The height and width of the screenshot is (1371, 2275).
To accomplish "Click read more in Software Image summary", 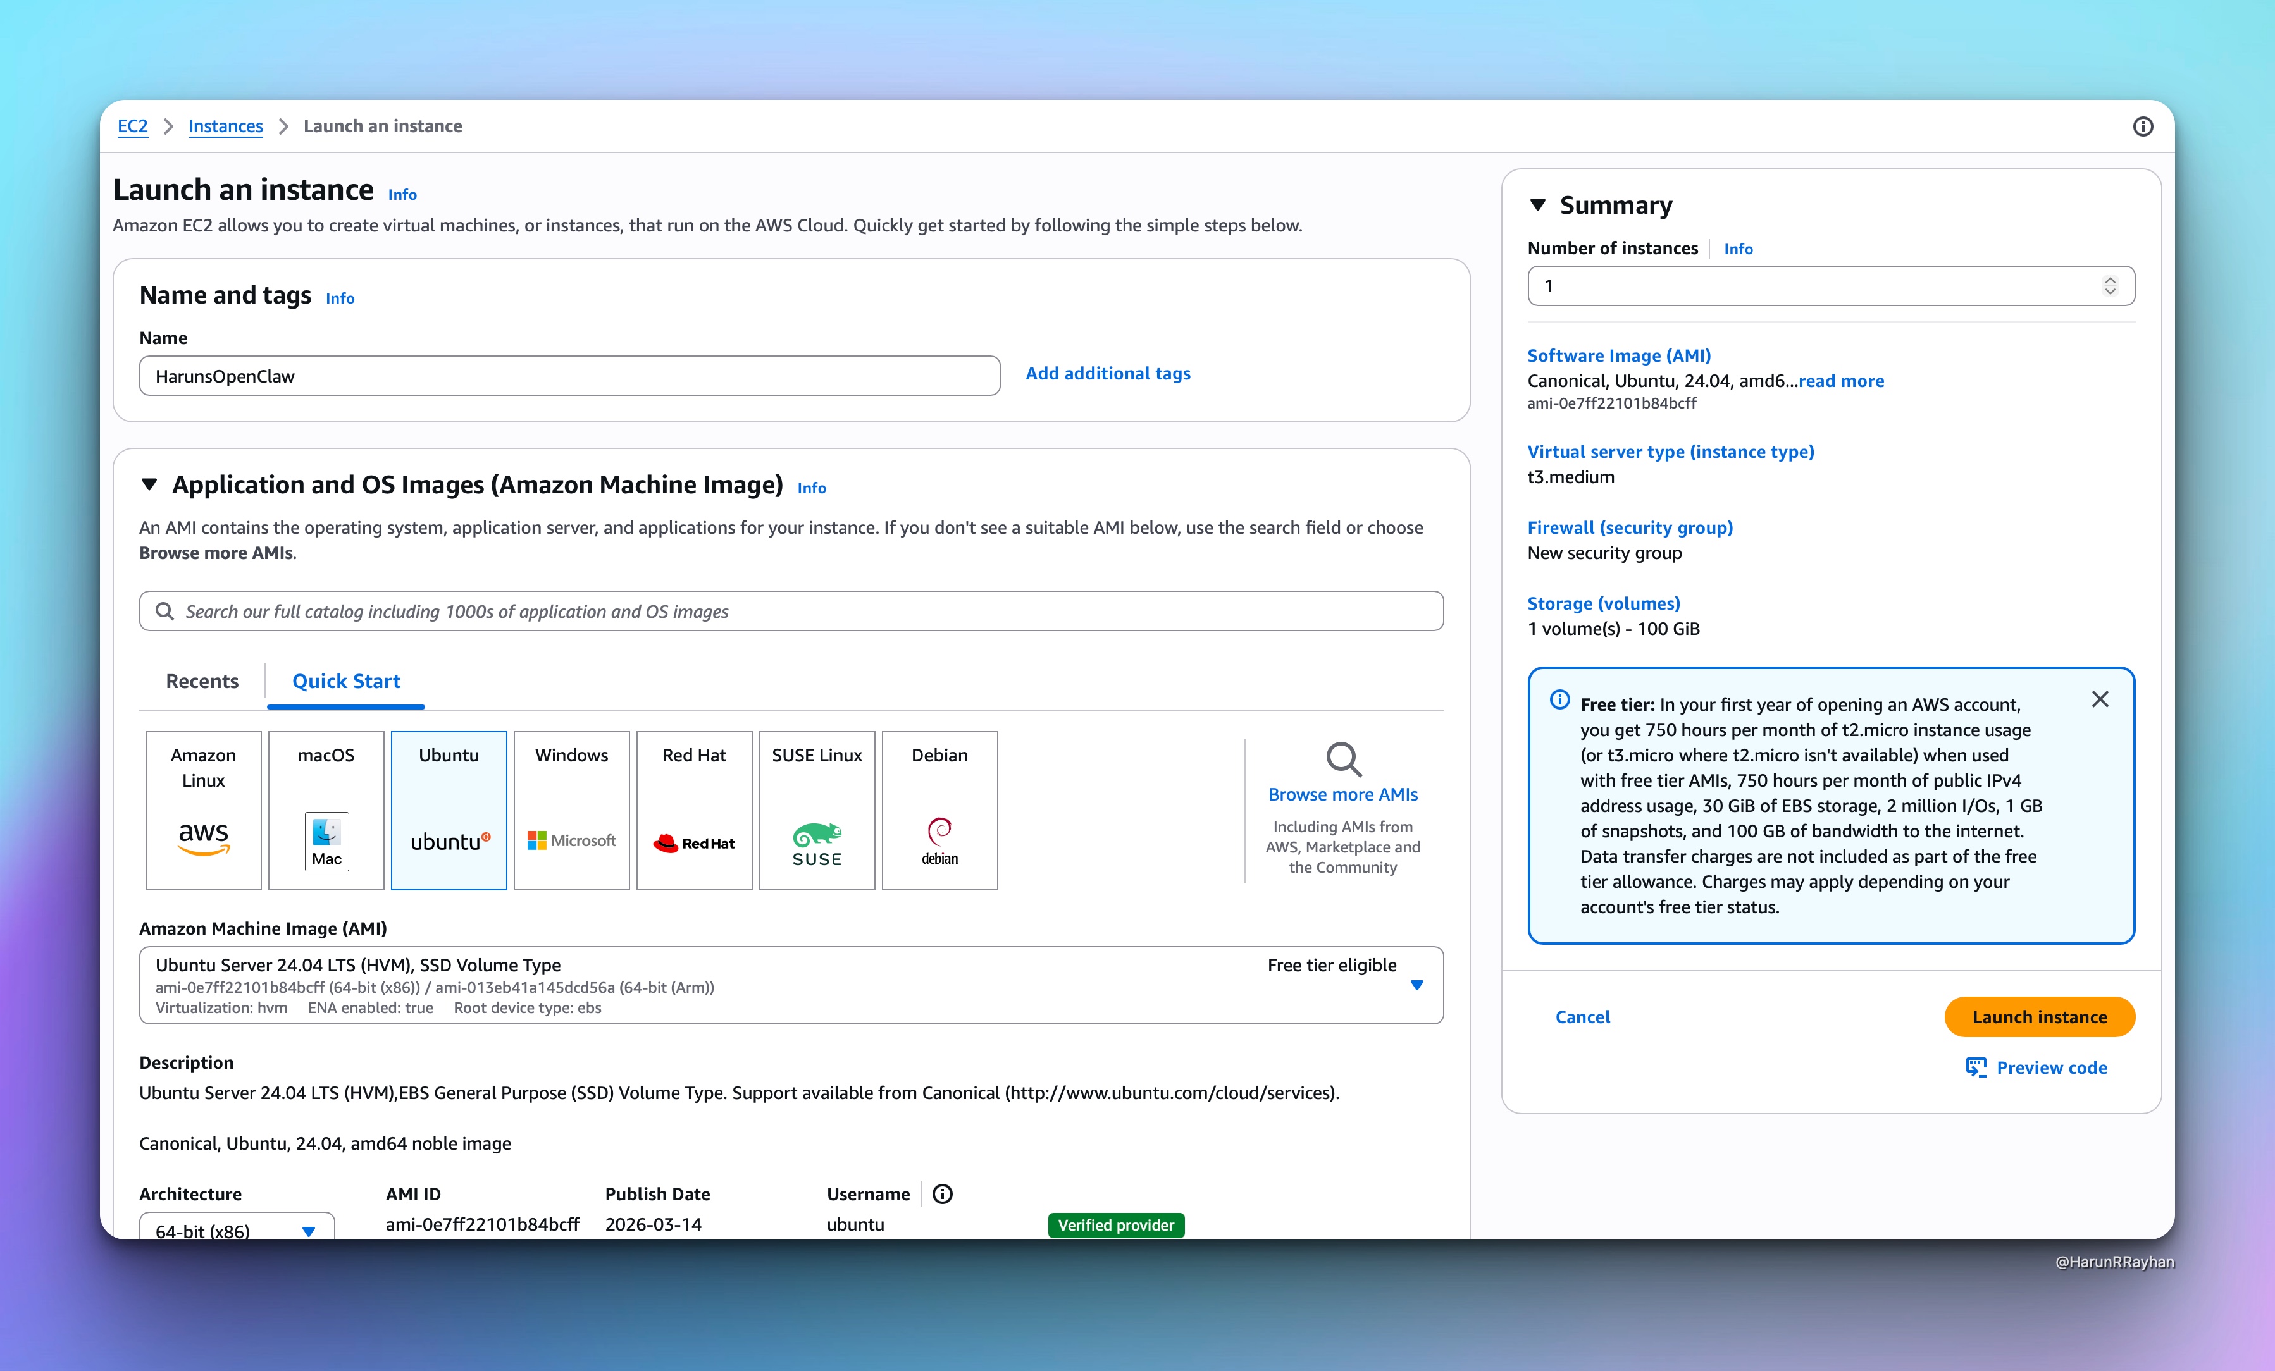I will 1841,381.
